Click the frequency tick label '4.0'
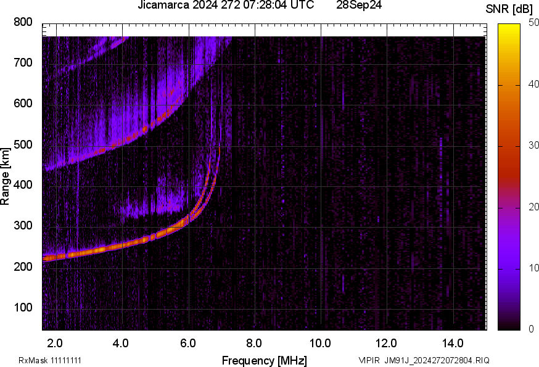 point(121,343)
